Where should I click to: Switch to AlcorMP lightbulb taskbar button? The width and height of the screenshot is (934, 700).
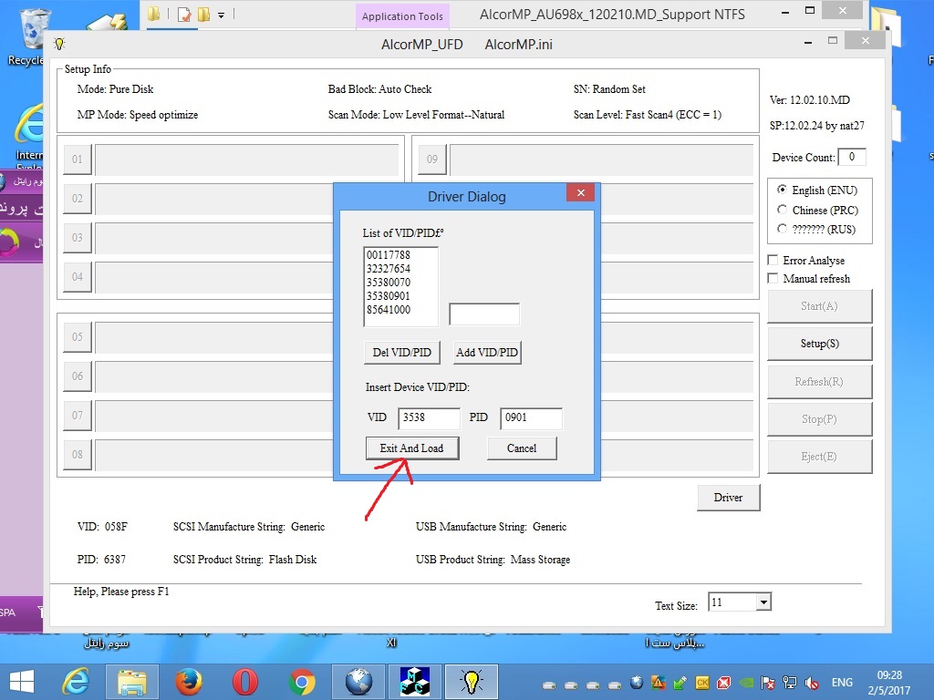(x=472, y=682)
